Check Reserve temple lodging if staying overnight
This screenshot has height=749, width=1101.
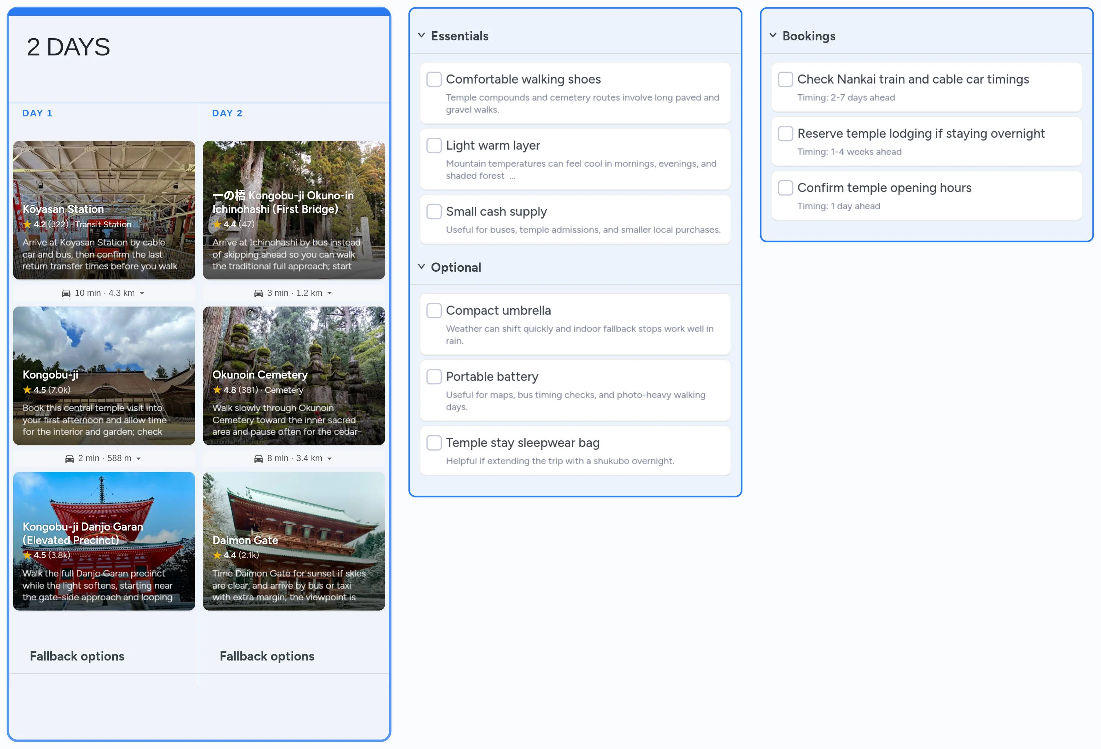[785, 133]
